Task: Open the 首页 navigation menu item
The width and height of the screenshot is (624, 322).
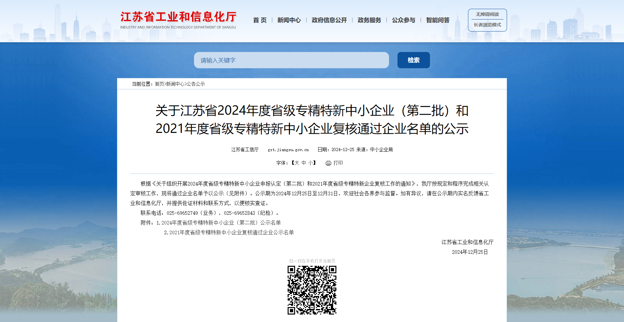Action: click(260, 20)
